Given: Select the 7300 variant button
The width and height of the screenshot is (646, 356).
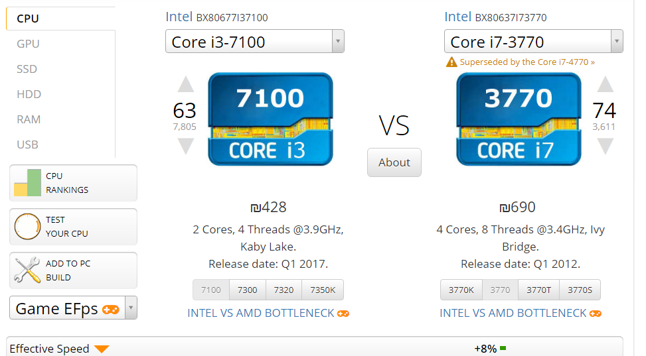Looking at the screenshot, I should pyautogui.click(x=248, y=290).
